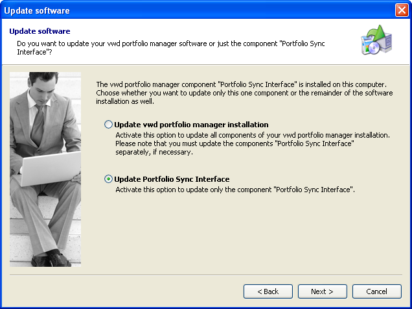Click the separator line above the wizard buttons
This screenshot has height=309, width=412.
click(206, 275)
